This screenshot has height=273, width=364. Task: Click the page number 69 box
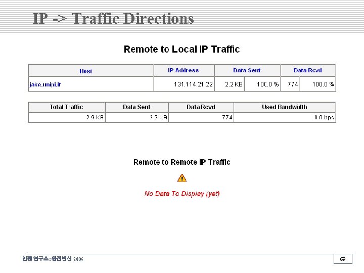tap(343, 259)
